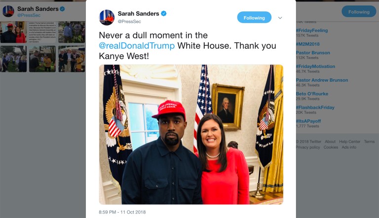Click the Help Center footer link
379x218 pixels.
349,142
